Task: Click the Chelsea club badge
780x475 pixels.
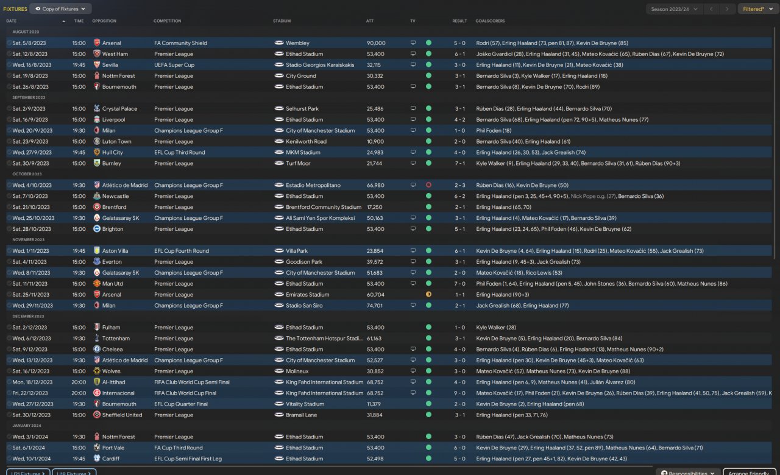Action: pyautogui.click(x=97, y=350)
